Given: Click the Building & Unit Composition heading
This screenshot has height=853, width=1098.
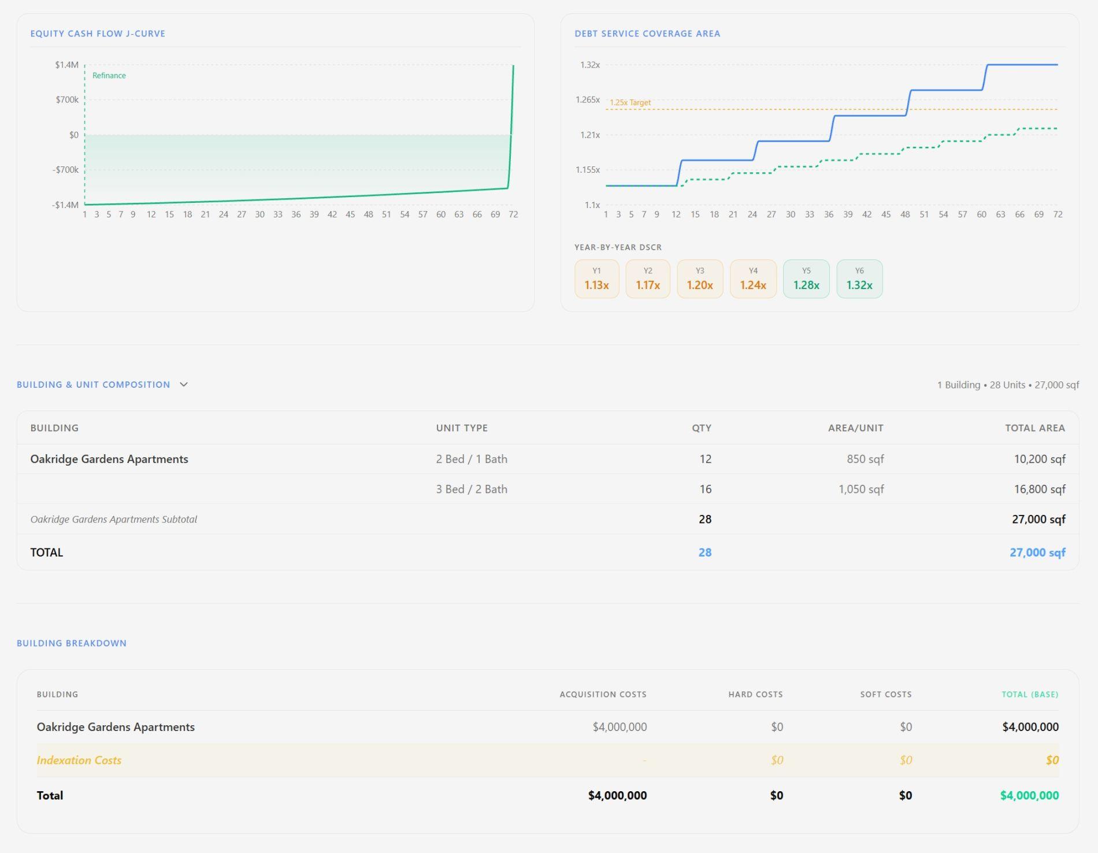Looking at the screenshot, I should click(93, 384).
